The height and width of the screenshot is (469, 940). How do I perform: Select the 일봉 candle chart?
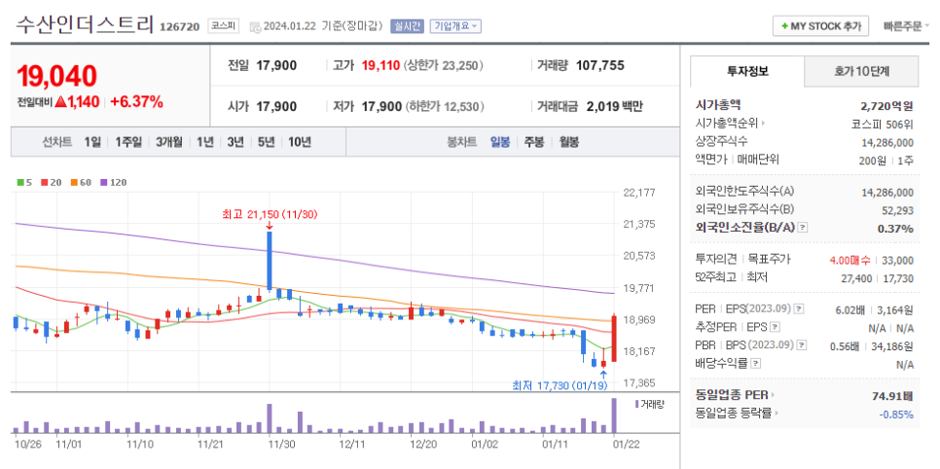(500, 142)
